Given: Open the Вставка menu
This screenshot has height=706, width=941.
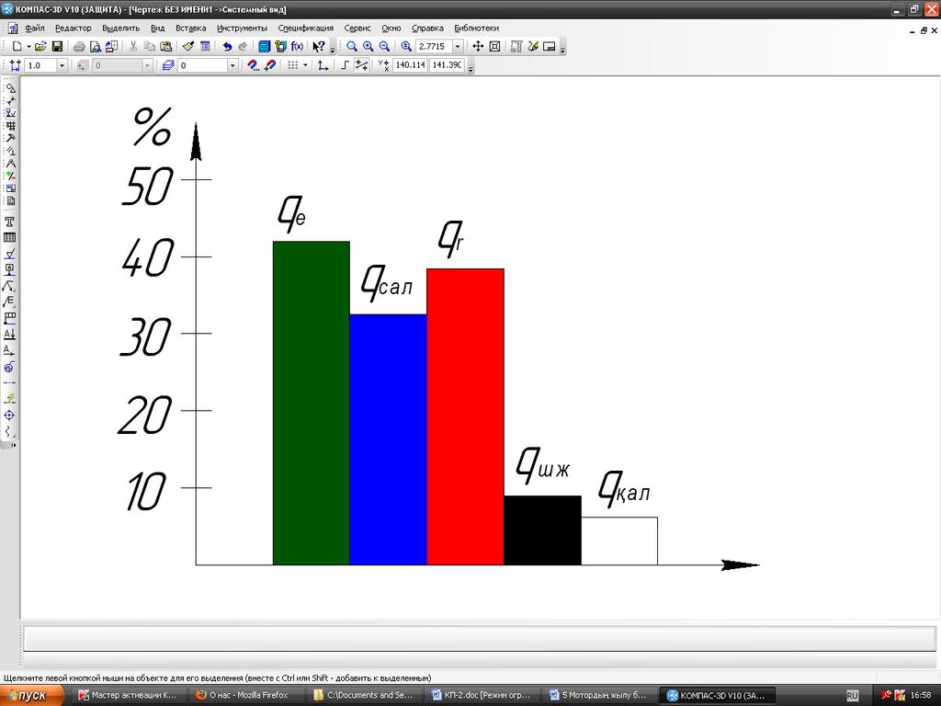Looking at the screenshot, I should click(x=191, y=28).
